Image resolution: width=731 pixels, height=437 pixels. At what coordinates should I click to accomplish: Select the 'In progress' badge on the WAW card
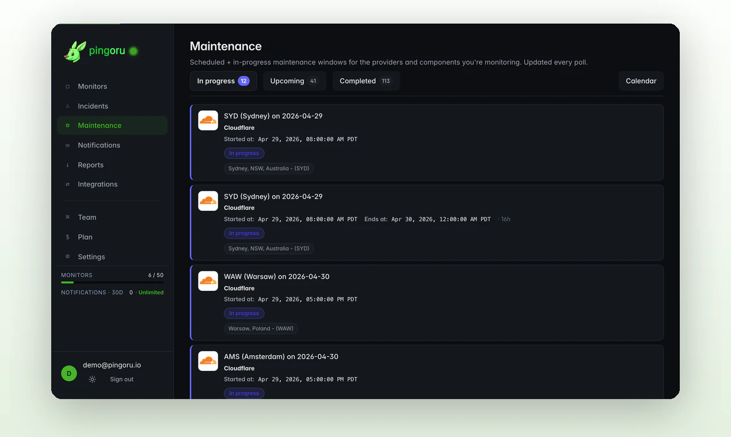[x=244, y=313]
